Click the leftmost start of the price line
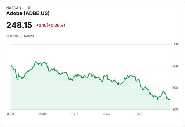185x127 pixels. point(11,67)
